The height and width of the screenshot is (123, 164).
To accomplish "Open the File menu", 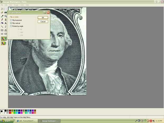I will tap(2, 5).
